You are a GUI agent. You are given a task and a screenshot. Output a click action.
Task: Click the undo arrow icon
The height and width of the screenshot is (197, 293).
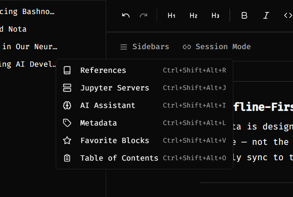point(126,15)
